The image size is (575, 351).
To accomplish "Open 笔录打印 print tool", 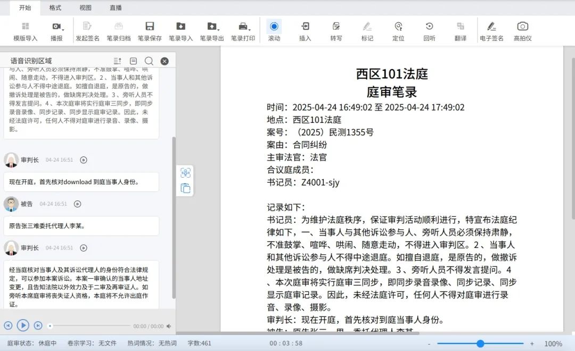I will point(243,27).
